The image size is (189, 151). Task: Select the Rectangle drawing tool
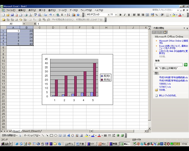coord(51,135)
